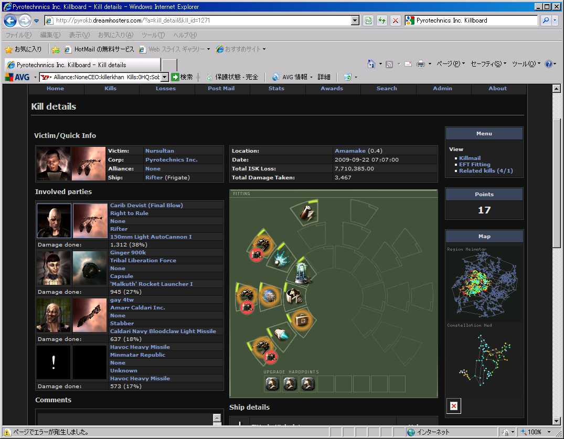Click the compatibility view icon beside address bar
Image resolution: width=564 pixels, height=439 pixels.
(369, 20)
